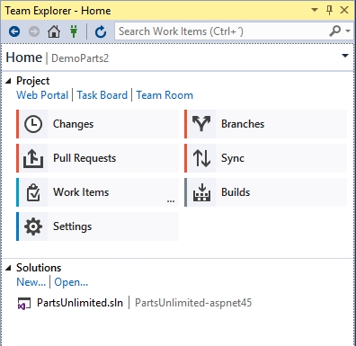
Task: Click the Back navigation arrow
Action: [14, 31]
